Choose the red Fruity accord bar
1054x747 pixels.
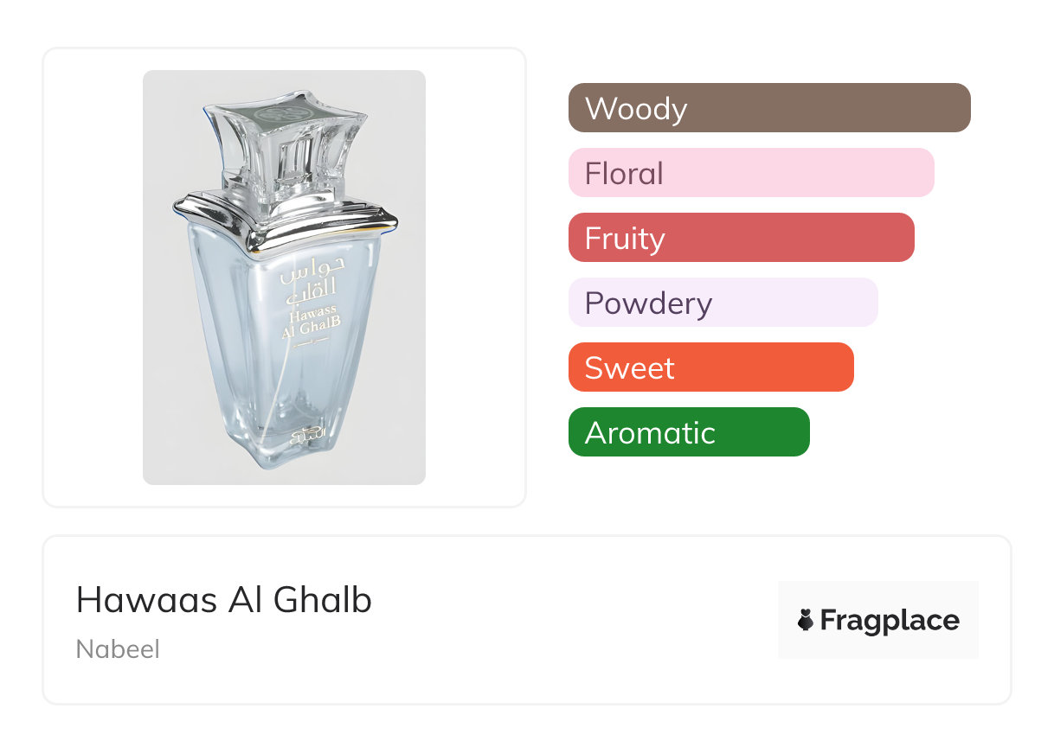pyautogui.click(x=741, y=238)
